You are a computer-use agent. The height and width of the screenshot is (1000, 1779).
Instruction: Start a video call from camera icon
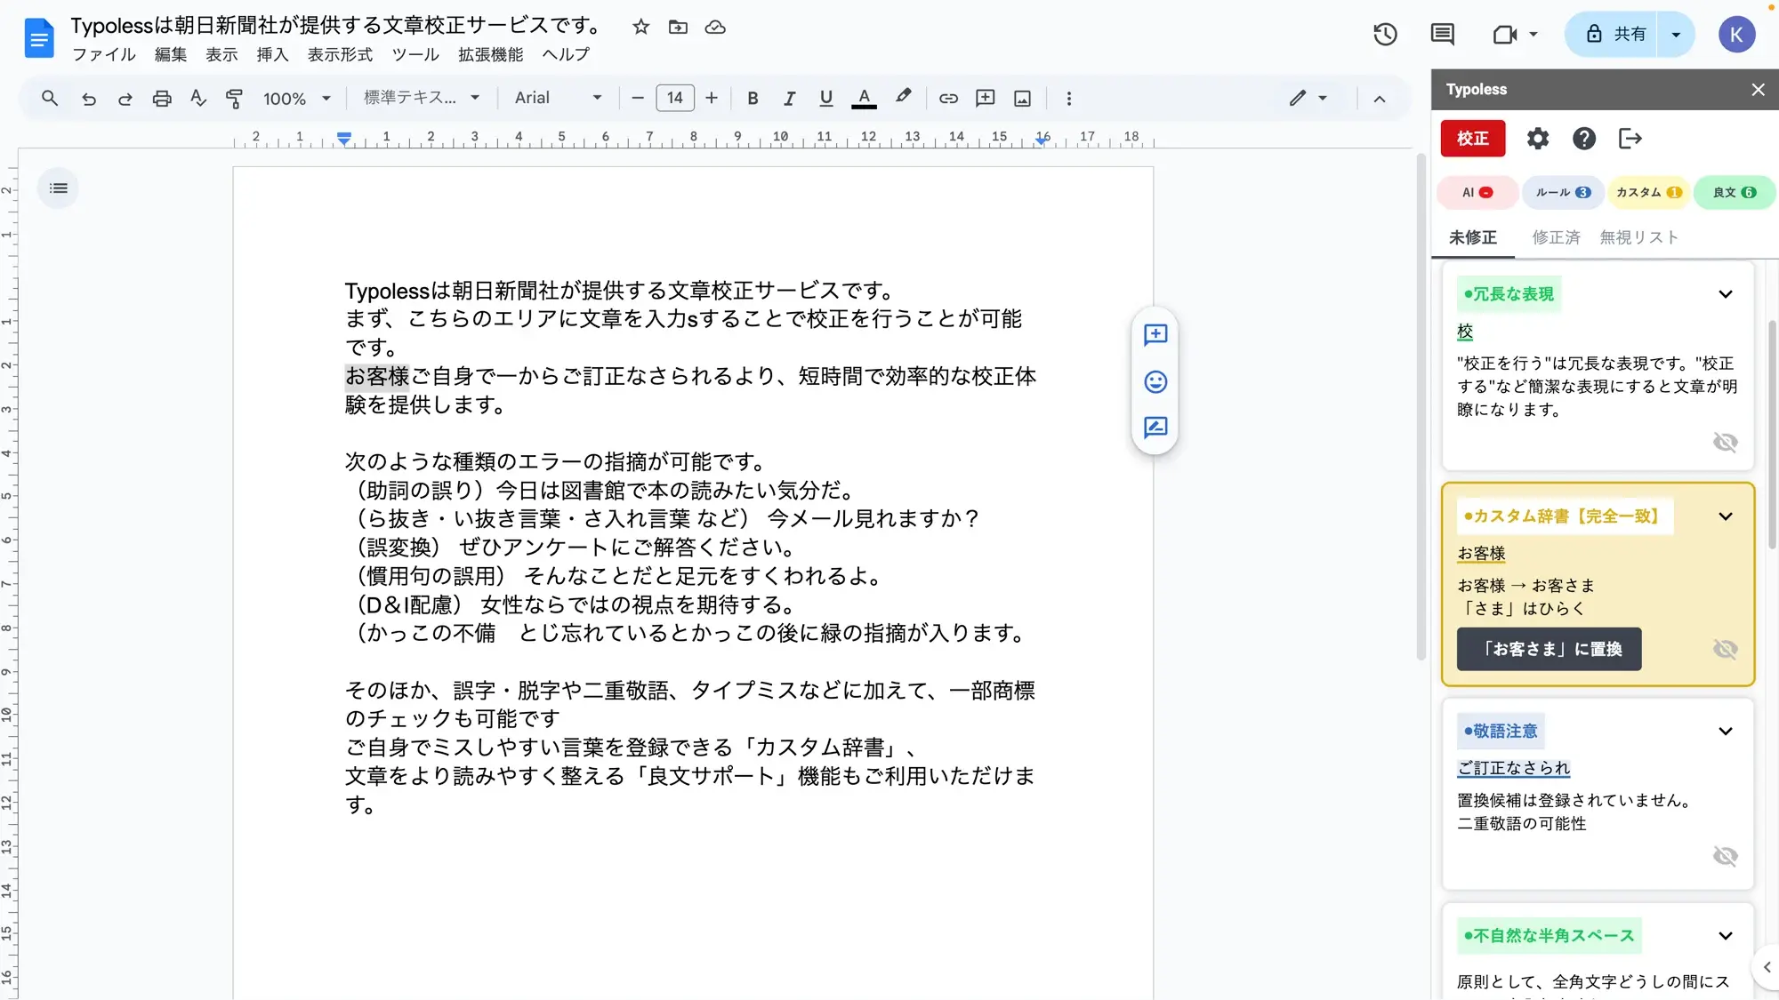[x=1504, y=35]
